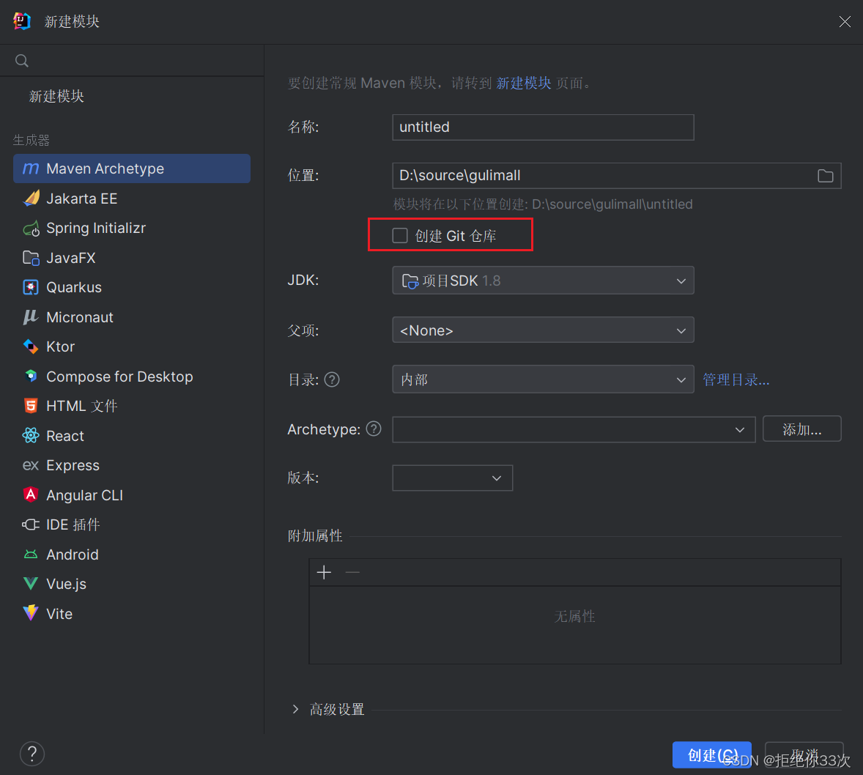
Task: Add a property with plus icon
Action: (x=325, y=572)
